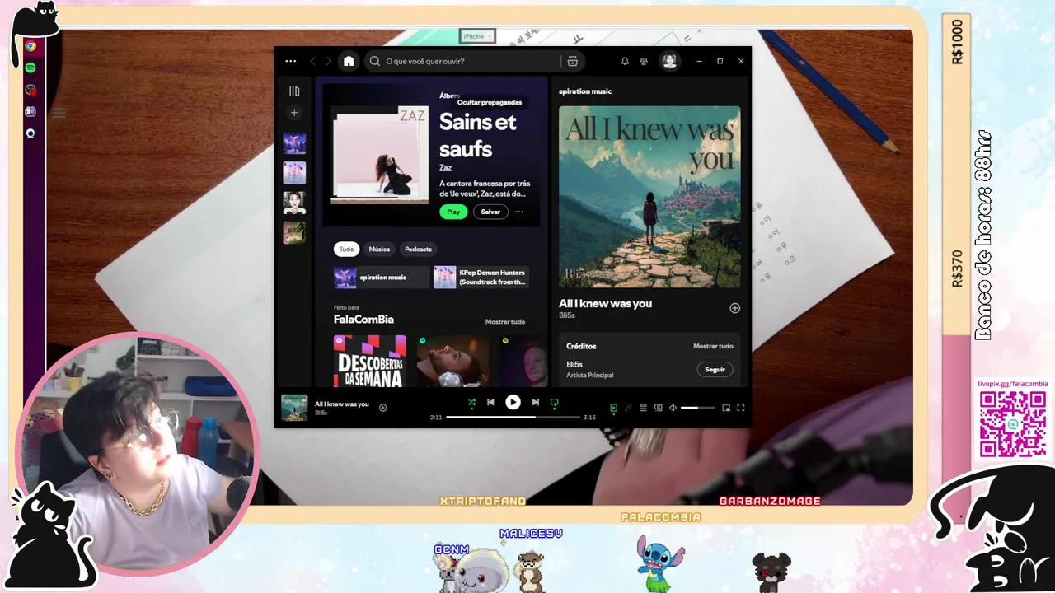The height and width of the screenshot is (593, 1055).
Task: Open the Browse icon in search bar
Action: click(x=572, y=61)
